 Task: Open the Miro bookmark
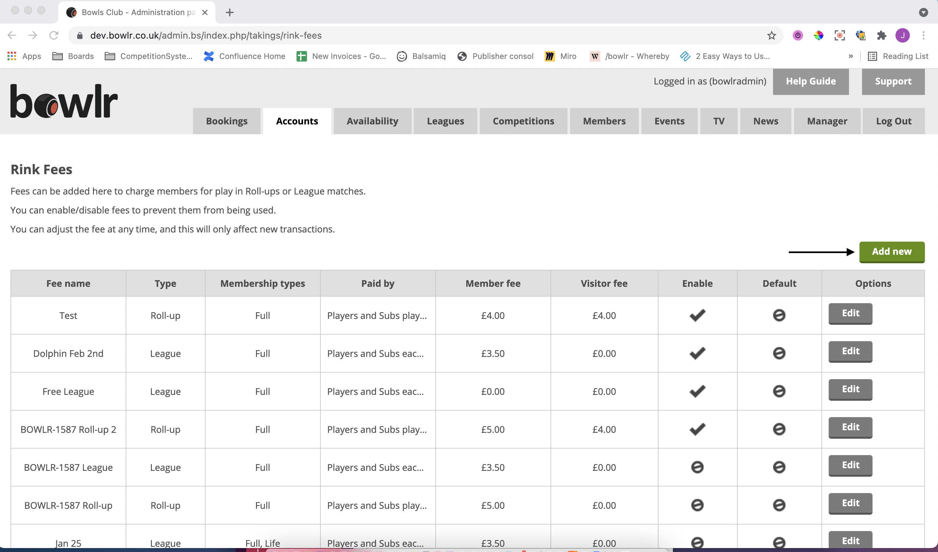tap(561, 56)
